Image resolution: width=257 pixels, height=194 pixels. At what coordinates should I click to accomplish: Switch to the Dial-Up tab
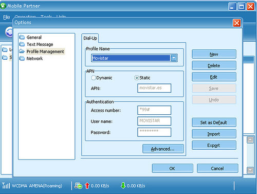pos(90,38)
